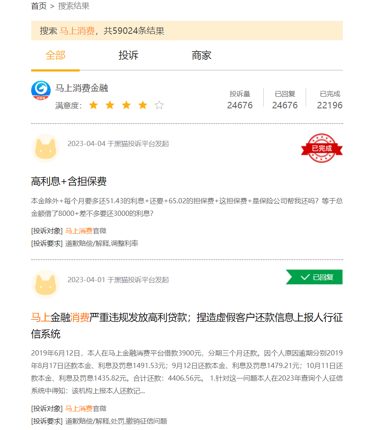The height and width of the screenshot is (430, 365).
Task: Click the red 已完成 stamp badge
Action: coord(322,148)
